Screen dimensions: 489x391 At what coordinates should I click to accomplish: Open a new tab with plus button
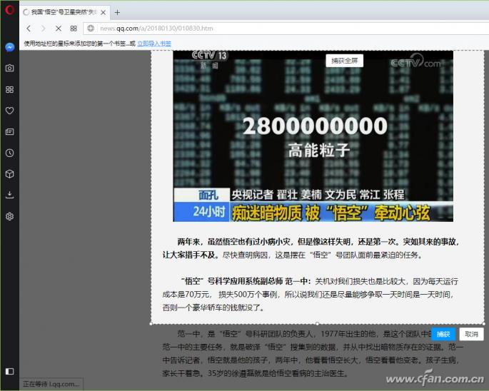[117, 12]
